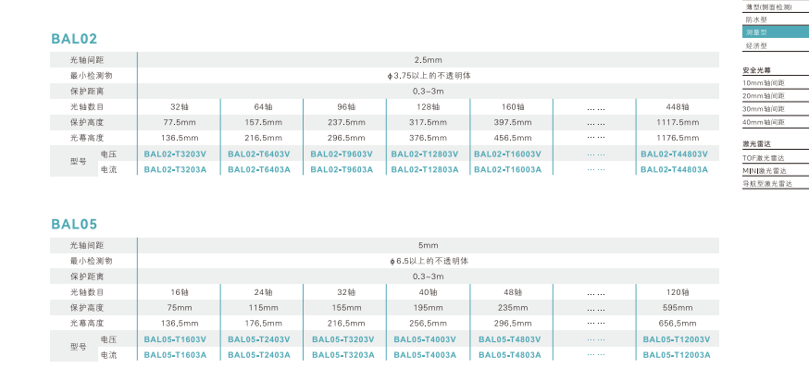Open the 防水型 sidebar item
The width and height of the screenshot is (809, 381).
click(x=756, y=19)
